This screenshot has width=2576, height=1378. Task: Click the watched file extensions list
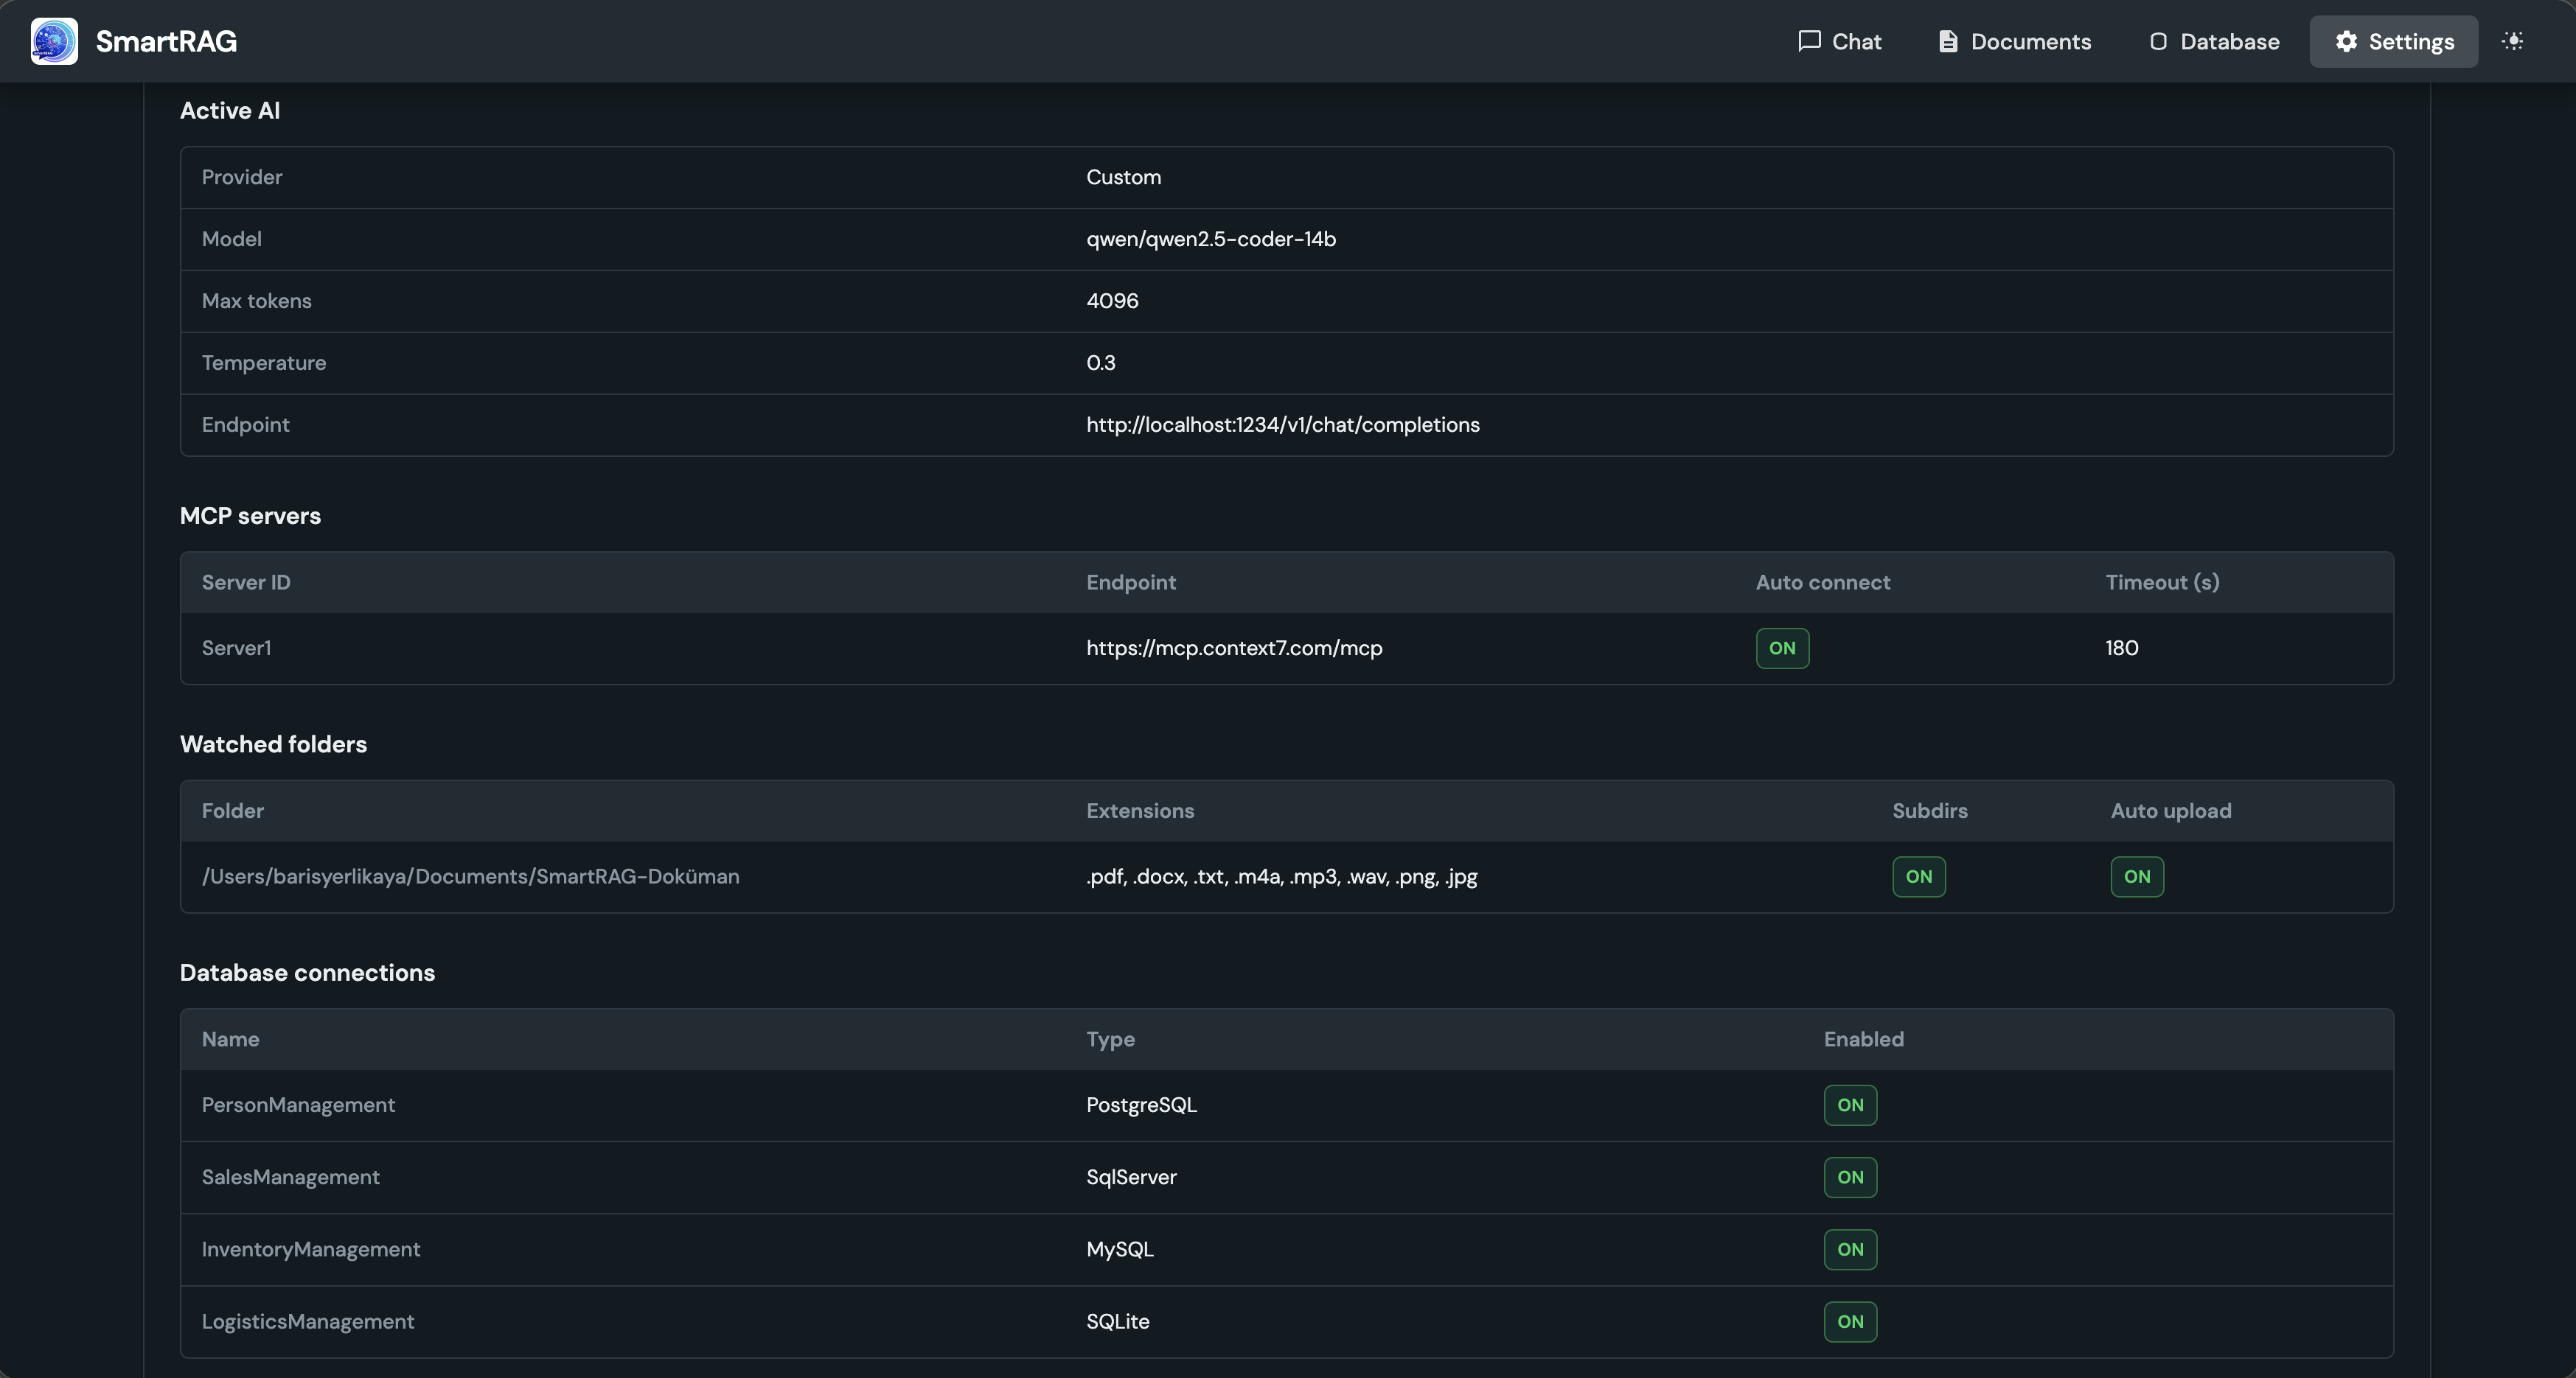pyautogui.click(x=1282, y=876)
